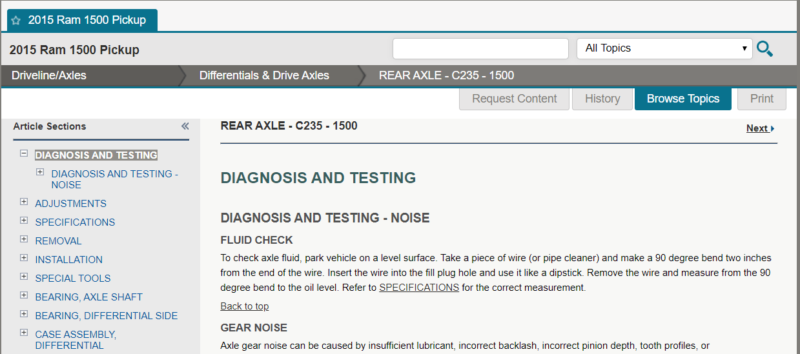Expand the DIAGNOSIS AND TESTING - NOISE subsection

click(x=40, y=172)
